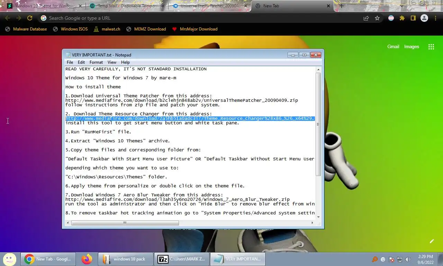Click extension icon left of puzzle icon
Image resolution: width=443 pixels, height=266 pixels.
391,18
